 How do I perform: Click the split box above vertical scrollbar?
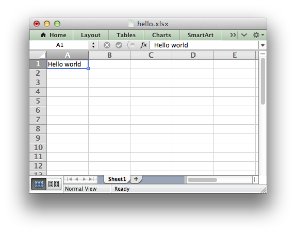coord(262,54)
